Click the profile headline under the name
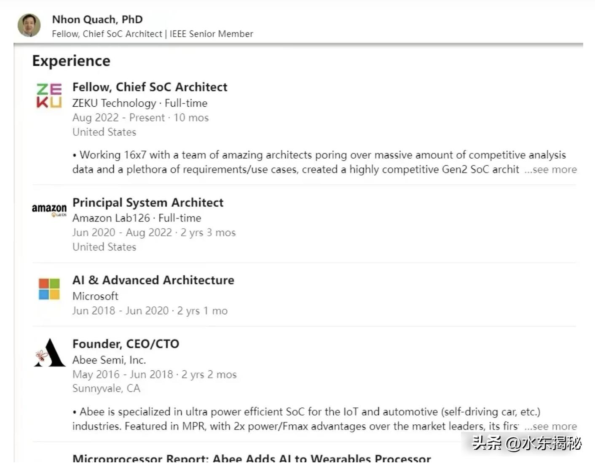 click(152, 34)
